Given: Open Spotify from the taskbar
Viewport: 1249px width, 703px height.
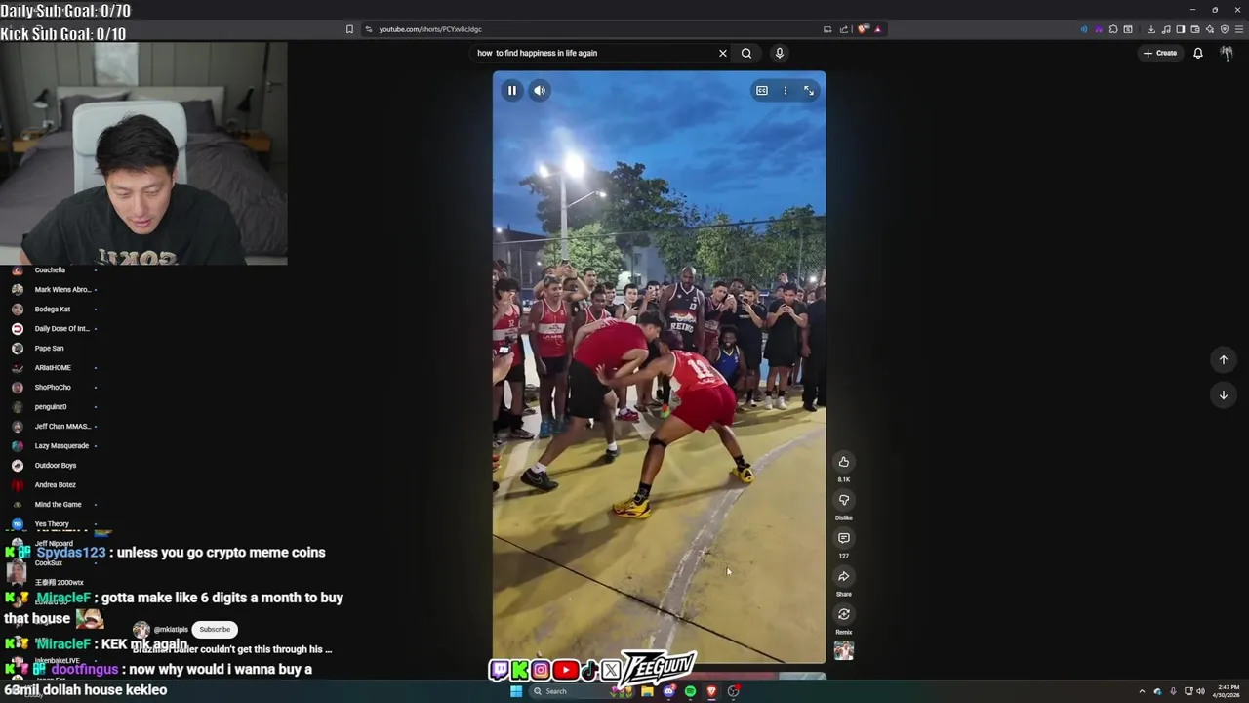Looking at the screenshot, I should [690, 691].
